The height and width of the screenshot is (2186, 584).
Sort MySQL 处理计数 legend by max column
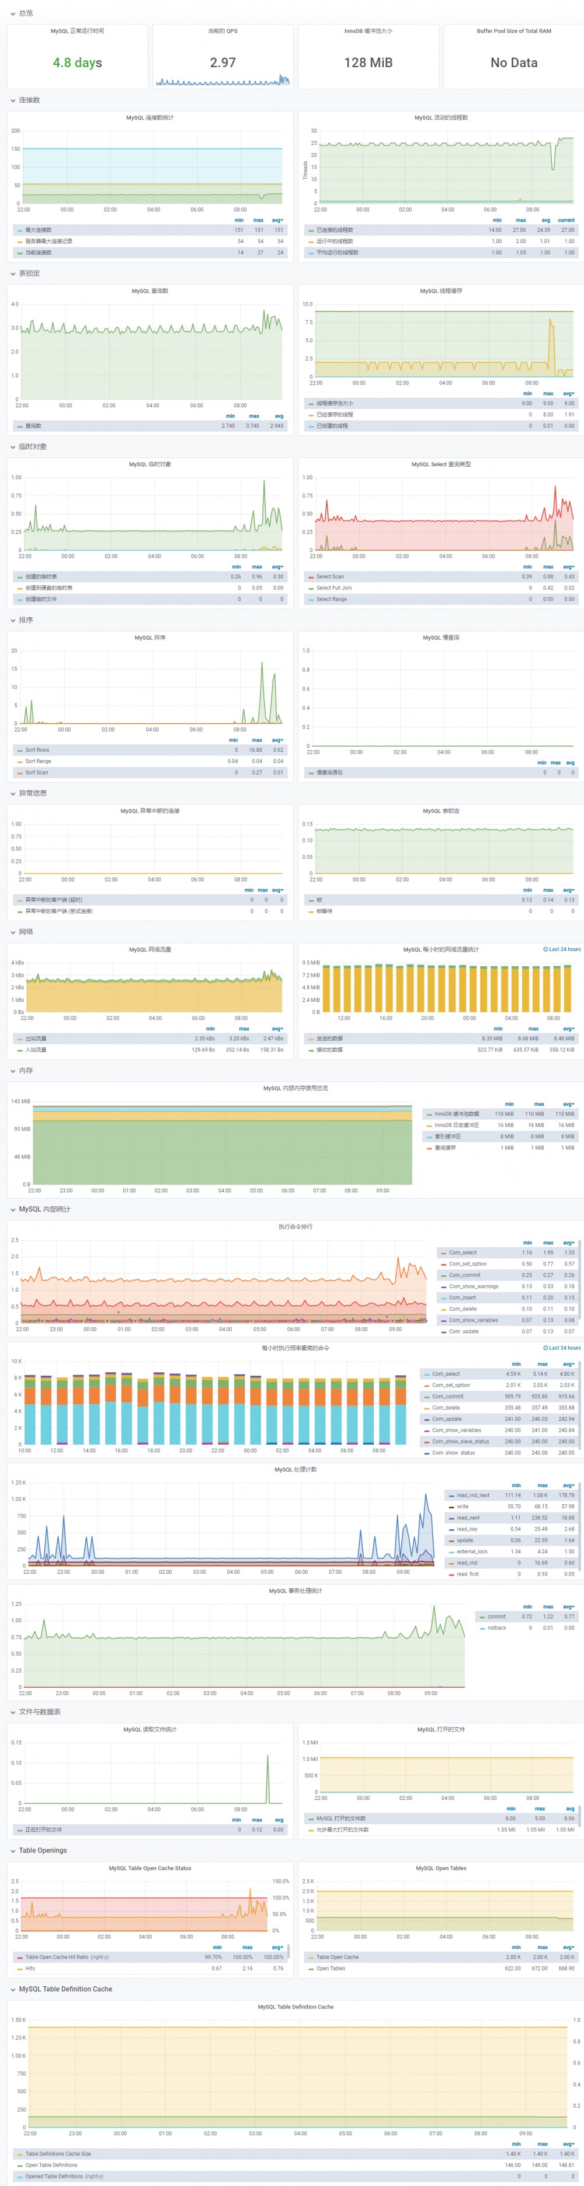point(543,1485)
